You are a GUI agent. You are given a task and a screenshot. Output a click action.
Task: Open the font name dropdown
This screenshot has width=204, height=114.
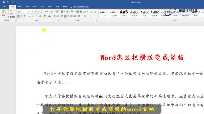coord(29,12)
